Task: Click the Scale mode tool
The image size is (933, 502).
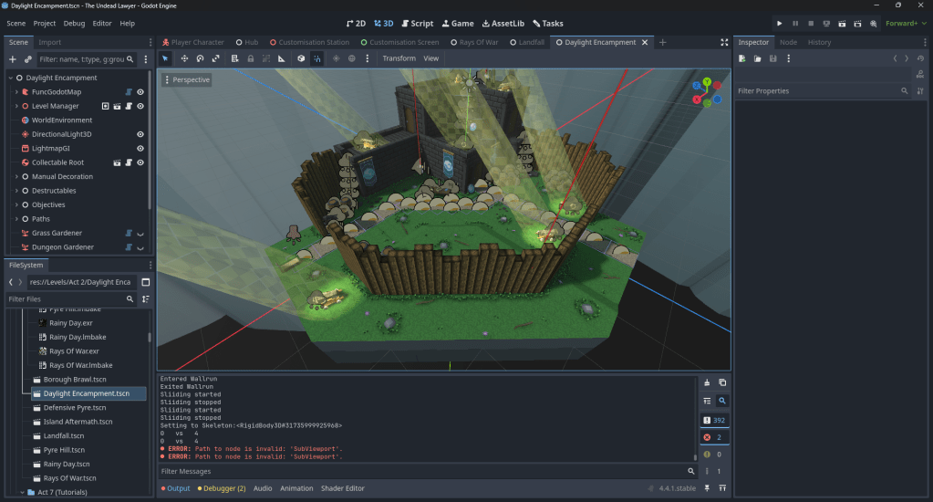Action: click(x=215, y=58)
